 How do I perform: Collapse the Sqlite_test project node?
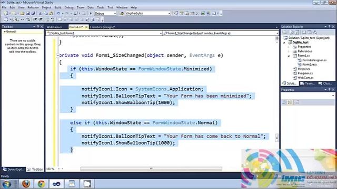pyautogui.click(x=284, y=43)
